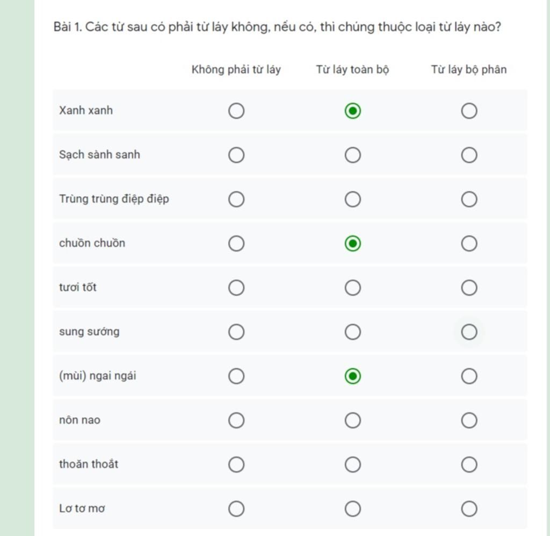Mark thoăn thoắt as "Từ láy toàn bộ"
The height and width of the screenshot is (536, 550).
click(352, 464)
